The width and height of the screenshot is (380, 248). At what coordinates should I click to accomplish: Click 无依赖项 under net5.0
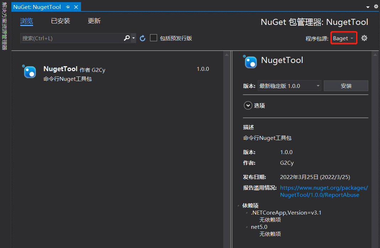coord(270,234)
